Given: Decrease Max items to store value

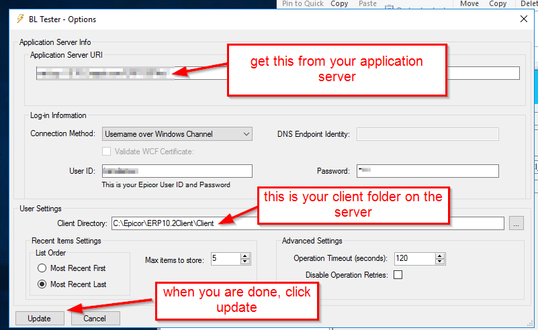Looking at the screenshot, I should [245, 262].
